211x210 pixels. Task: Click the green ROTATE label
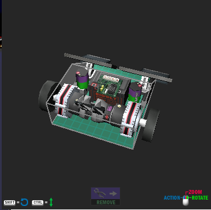(x=200, y=198)
